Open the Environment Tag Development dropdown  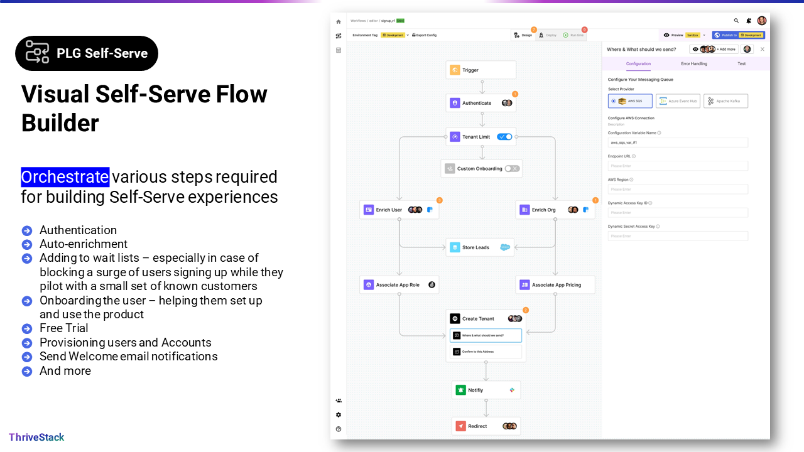click(x=394, y=35)
